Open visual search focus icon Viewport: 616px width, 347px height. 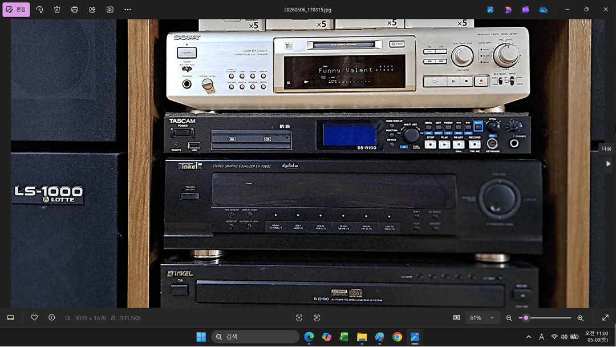pyautogui.click(x=299, y=317)
